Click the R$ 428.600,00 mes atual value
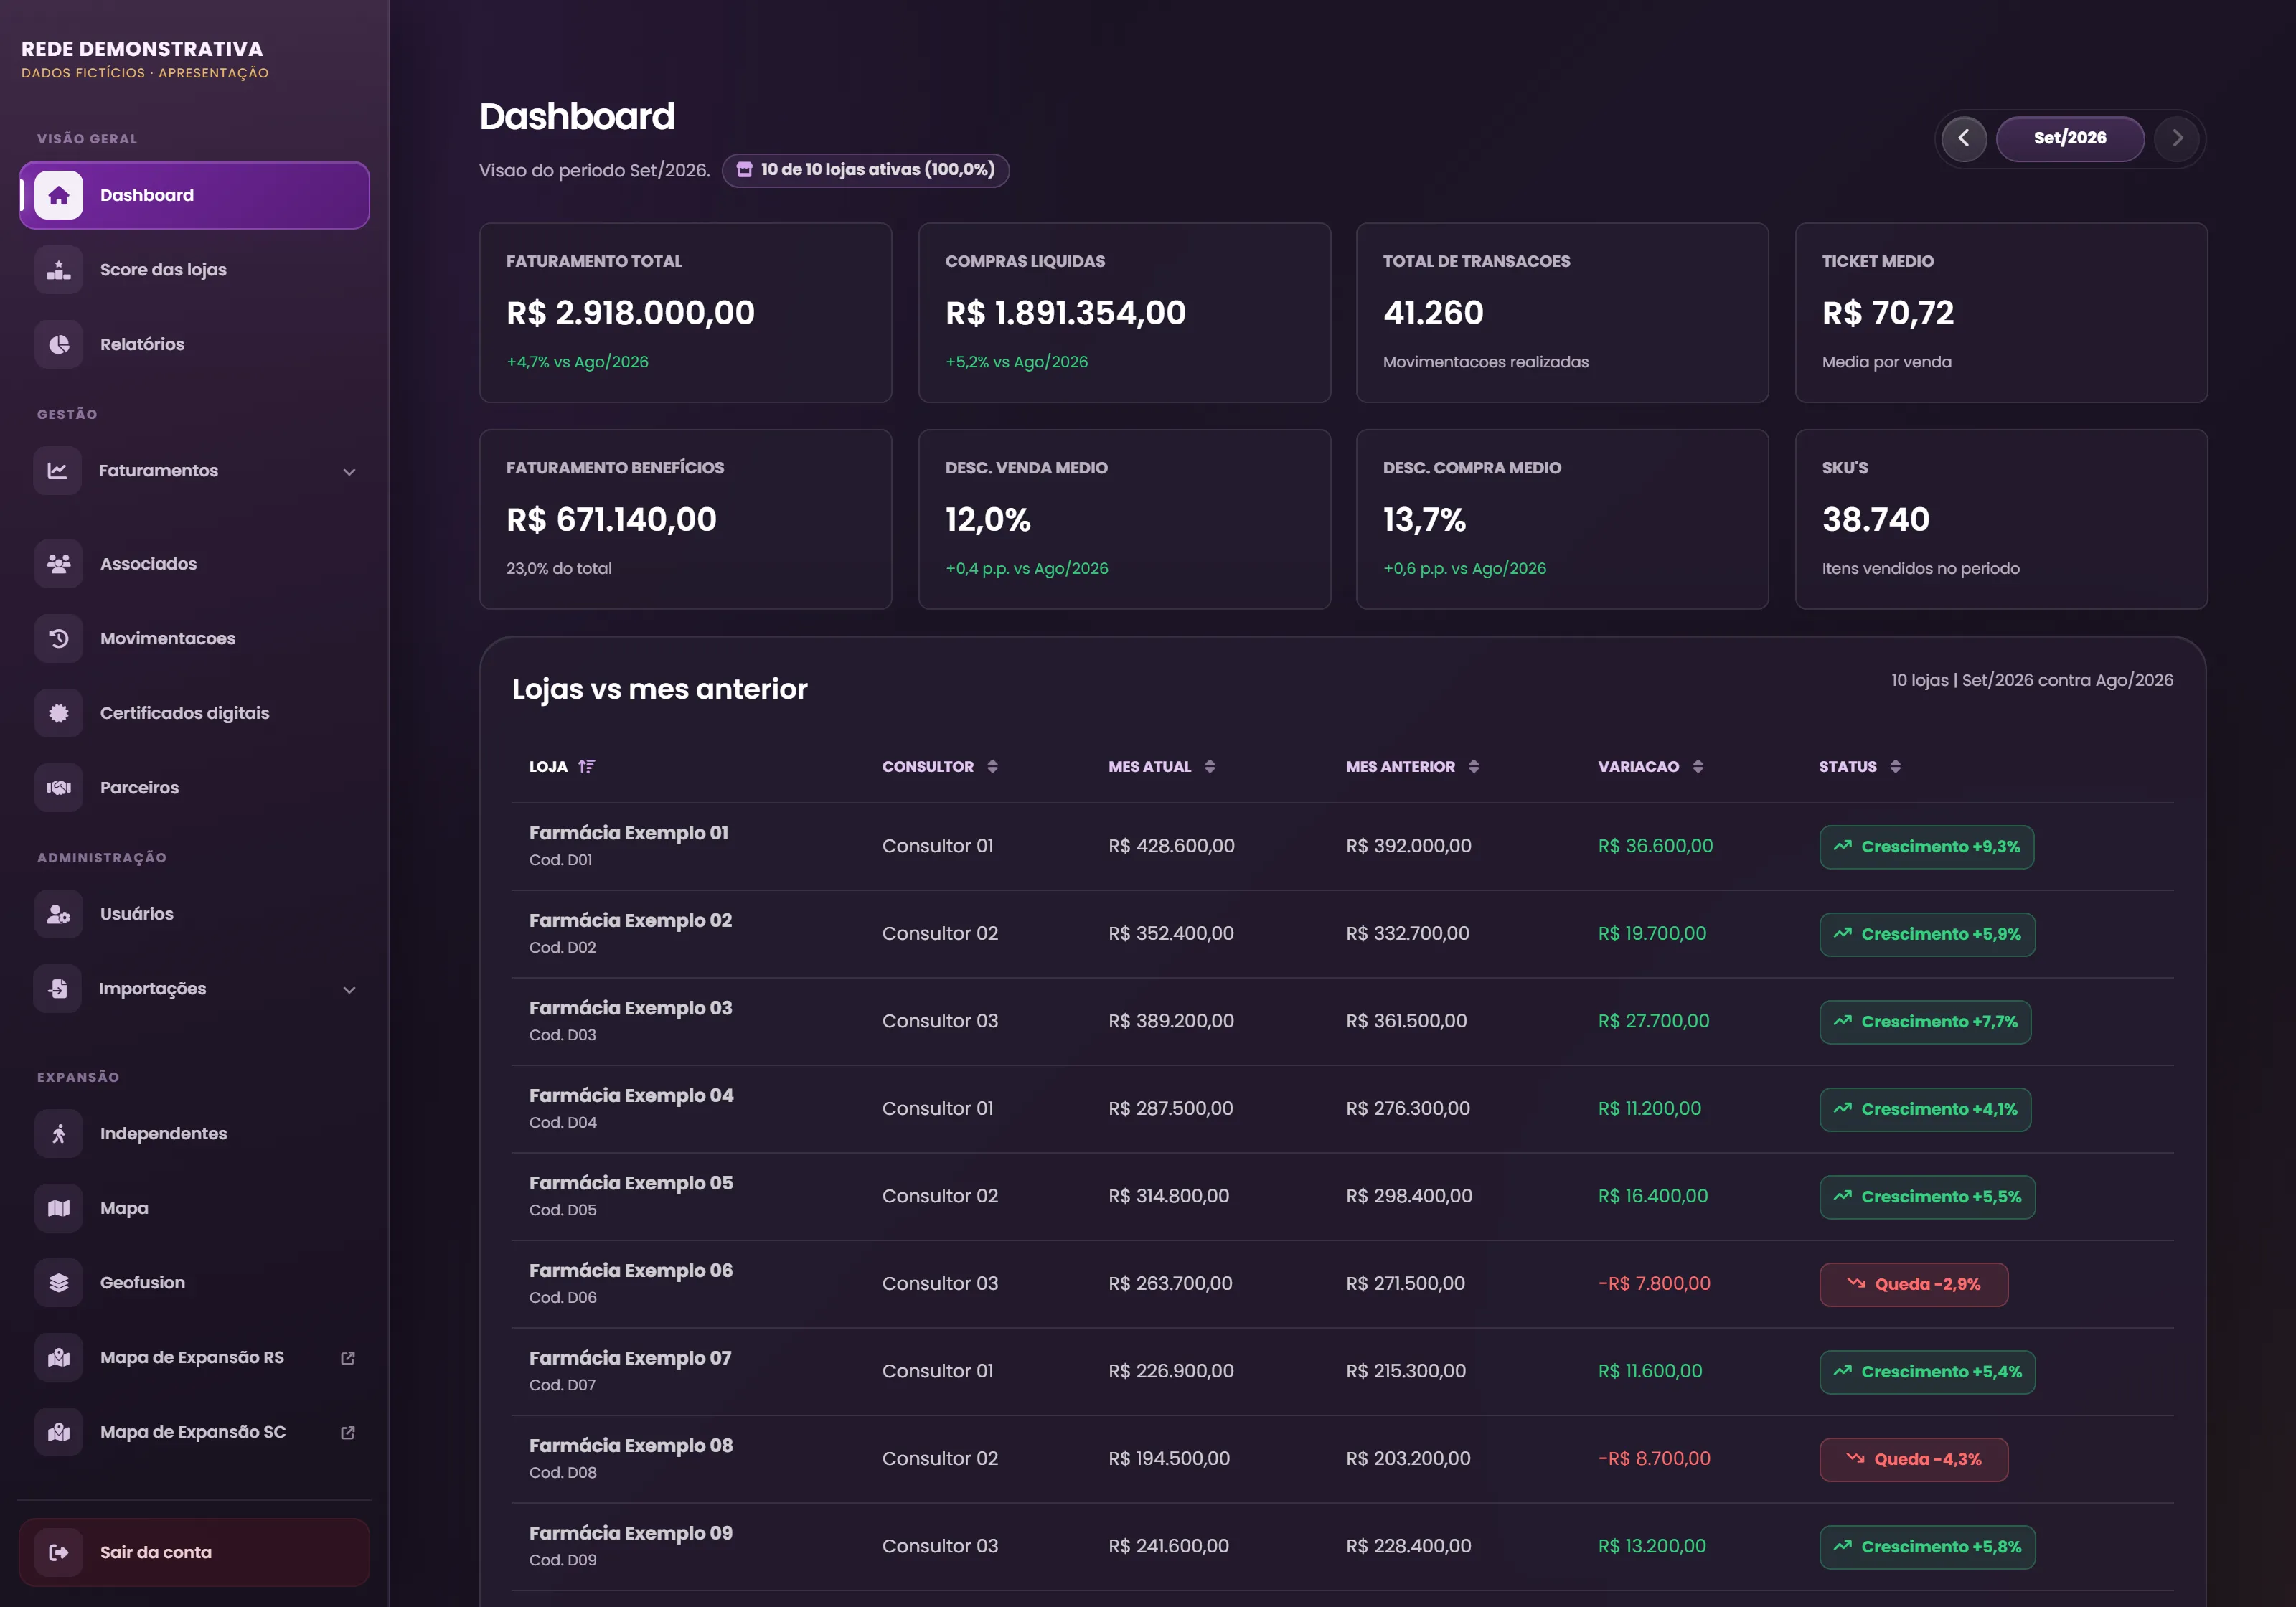The image size is (2296, 1607). click(1171, 846)
